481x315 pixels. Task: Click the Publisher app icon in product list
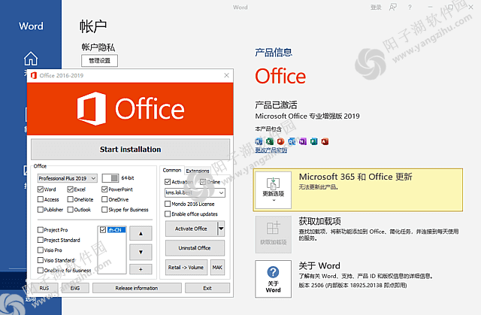[x=314, y=141]
